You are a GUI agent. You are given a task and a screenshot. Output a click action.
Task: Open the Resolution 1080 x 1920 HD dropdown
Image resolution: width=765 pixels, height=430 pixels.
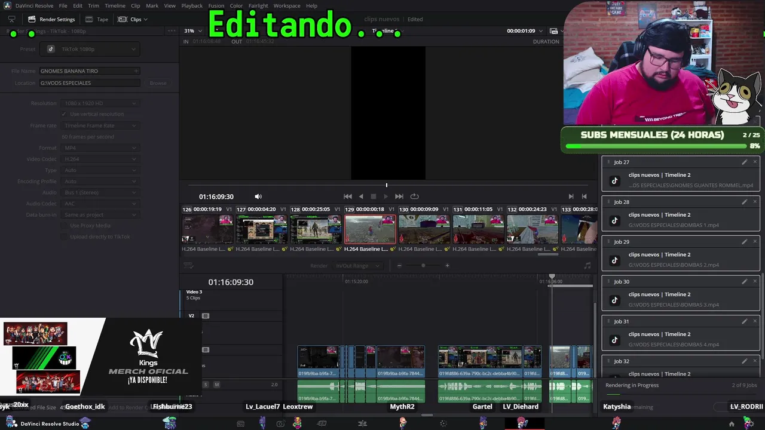click(100, 103)
